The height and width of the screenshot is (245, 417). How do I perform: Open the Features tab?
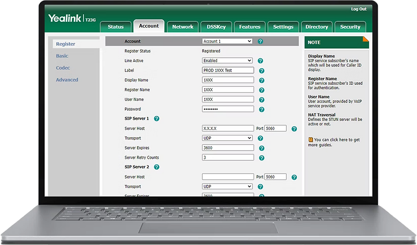pos(250,26)
